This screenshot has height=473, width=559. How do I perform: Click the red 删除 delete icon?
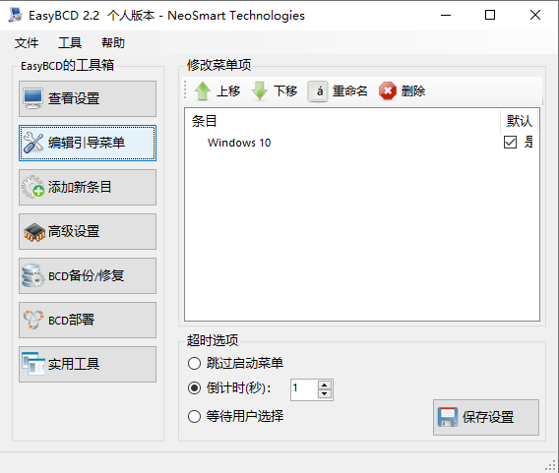tap(388, 91)
